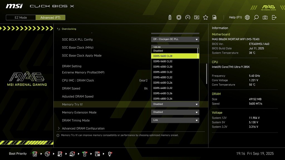
Task: Switch to Advanced (F7) mode
Action: tap(50, 17)
